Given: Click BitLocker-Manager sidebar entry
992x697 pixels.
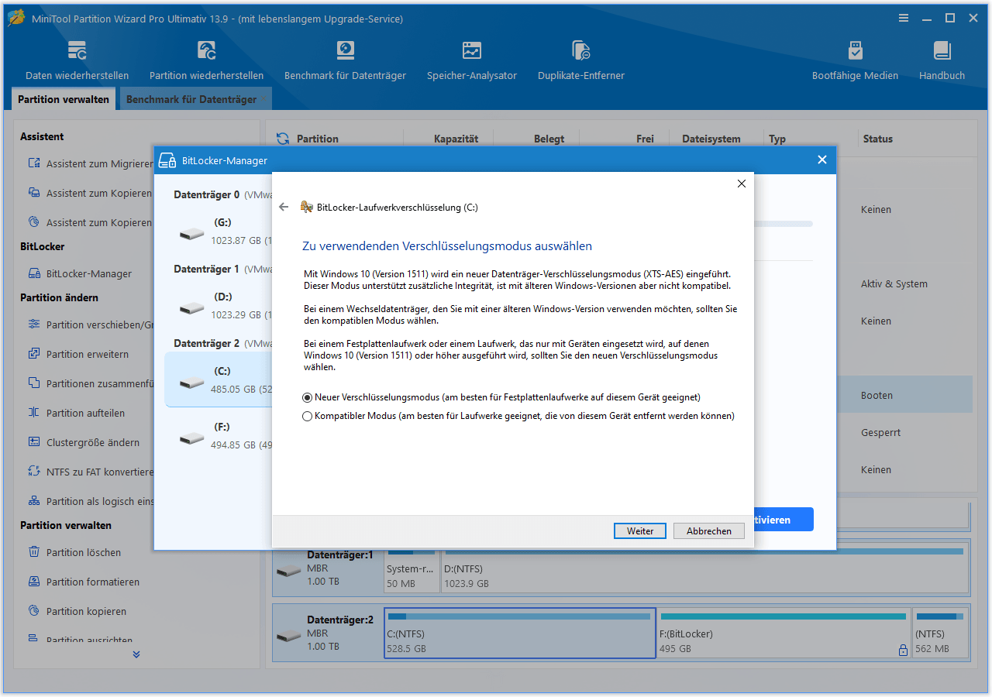Looking at the screenshot, I should [x=81, y=273].
